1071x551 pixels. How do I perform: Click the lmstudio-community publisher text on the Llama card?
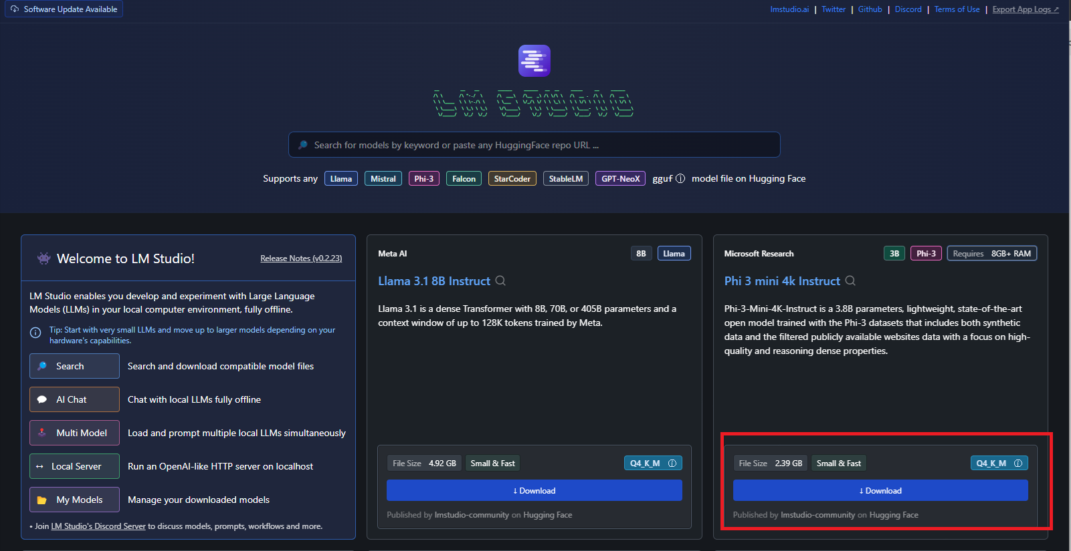click(472, 515)
